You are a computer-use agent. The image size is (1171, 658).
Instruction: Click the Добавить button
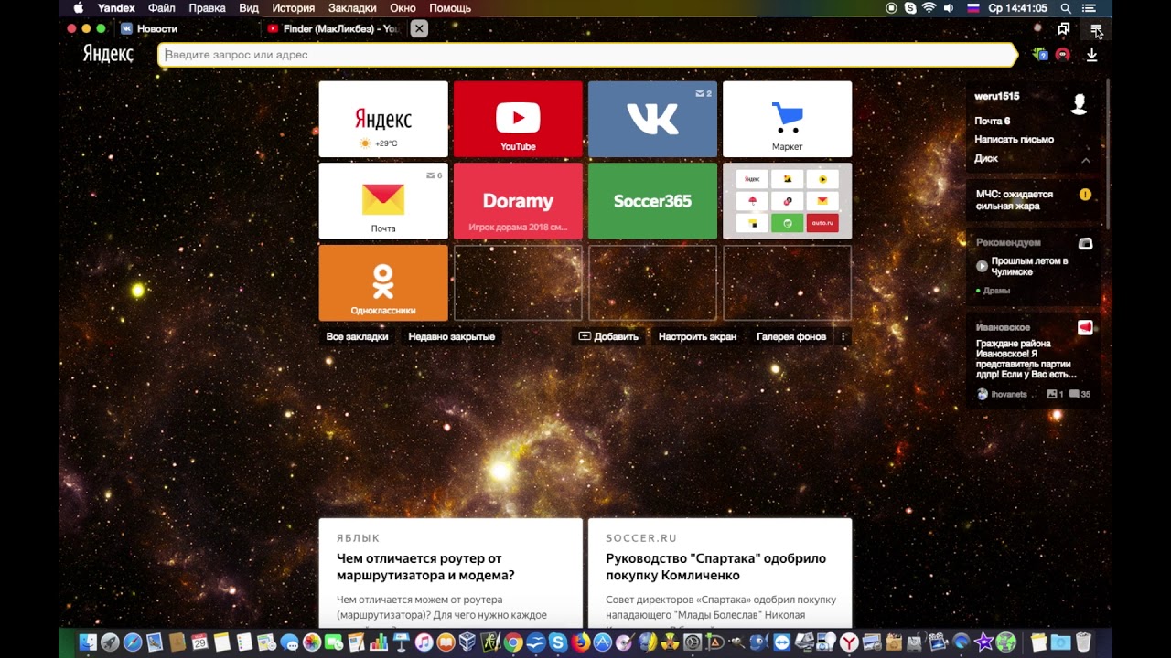point(608,336)
